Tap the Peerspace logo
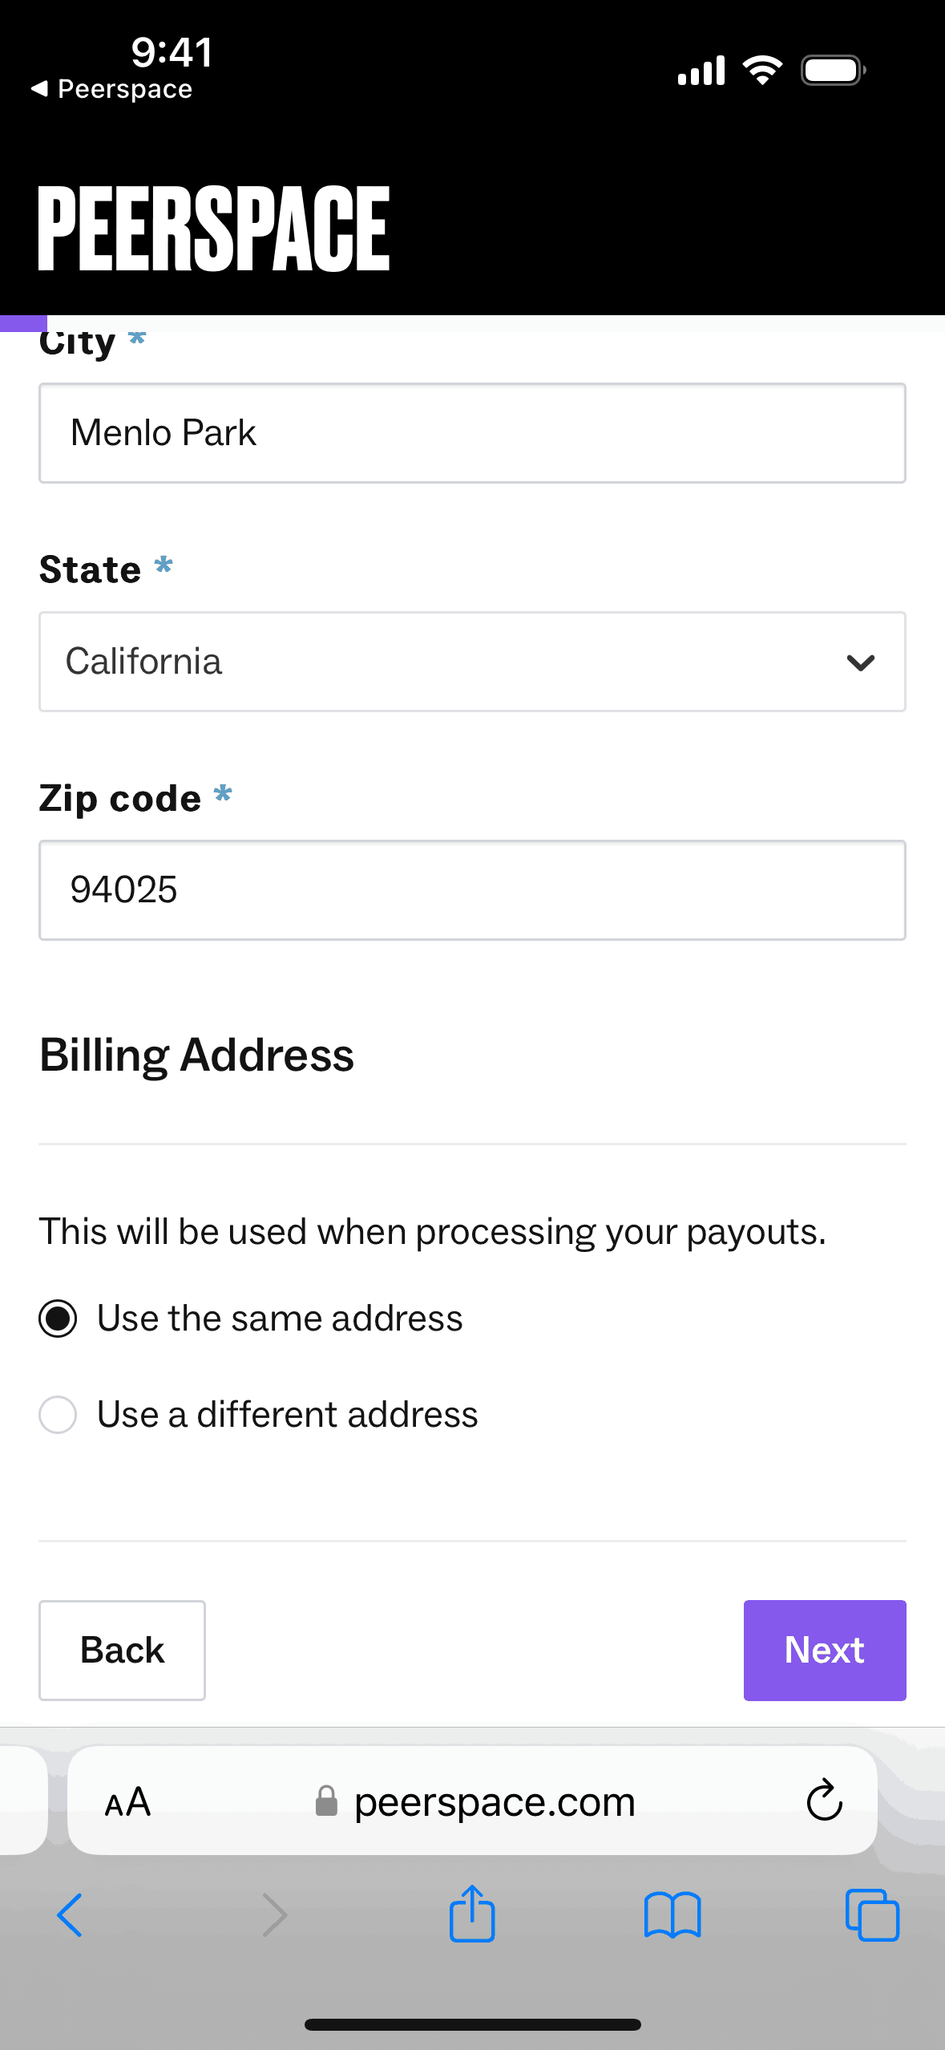945x2050 pixels. (x=214, y=229)
